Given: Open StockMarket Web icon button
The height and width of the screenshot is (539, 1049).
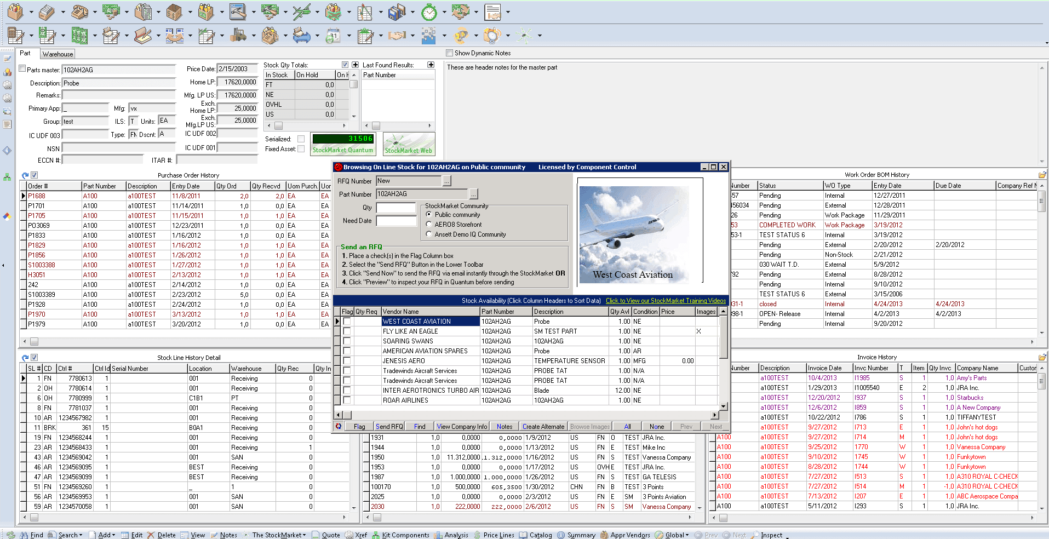Looking at the screenshot, I should coord(408,144).
